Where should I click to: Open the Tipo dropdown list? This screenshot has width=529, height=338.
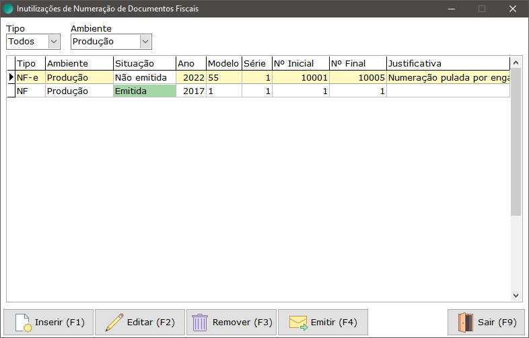[54, 42]
